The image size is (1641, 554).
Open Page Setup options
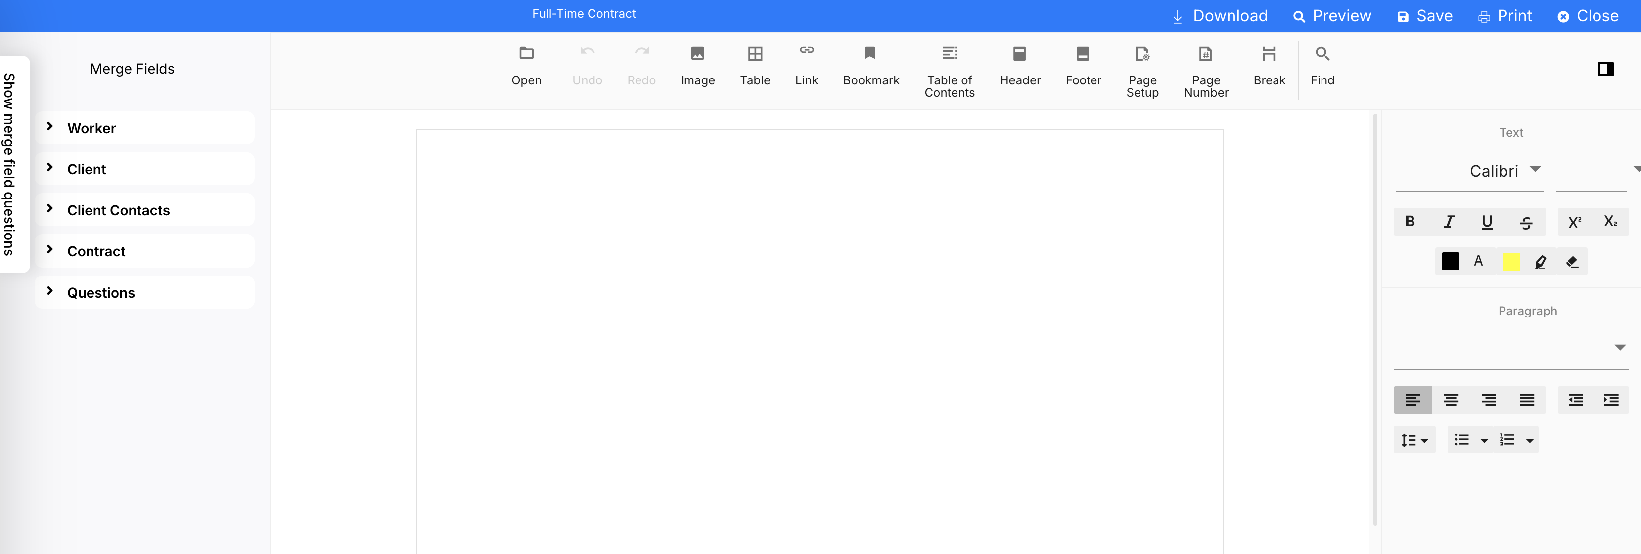pyautogui.click(x=1142, y=72)
